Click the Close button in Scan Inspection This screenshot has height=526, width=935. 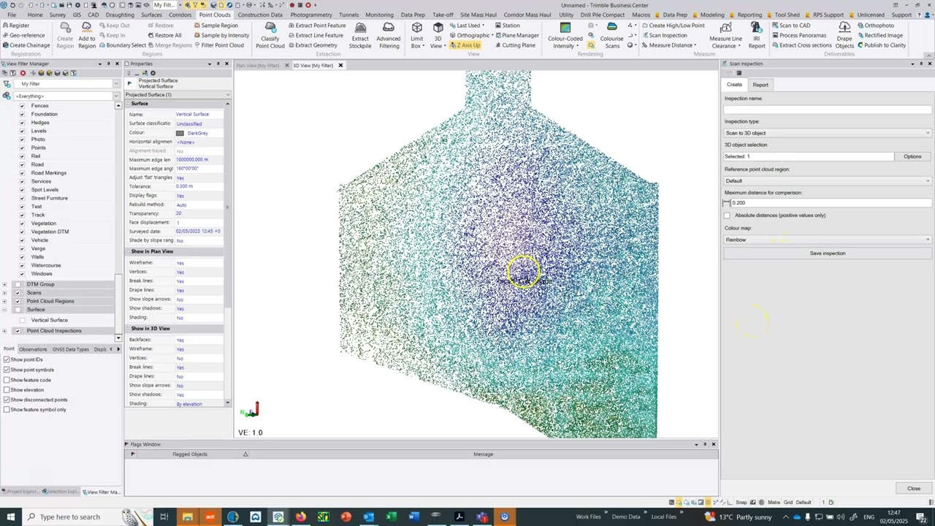tap(914, 489)
